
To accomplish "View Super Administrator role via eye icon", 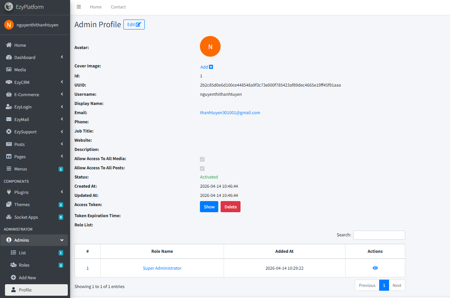I will (375, 268).
